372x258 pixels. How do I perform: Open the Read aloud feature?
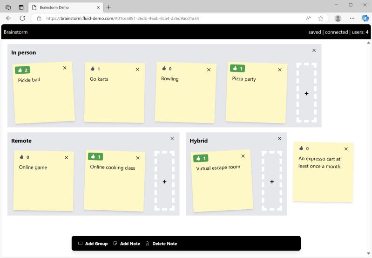308,18
